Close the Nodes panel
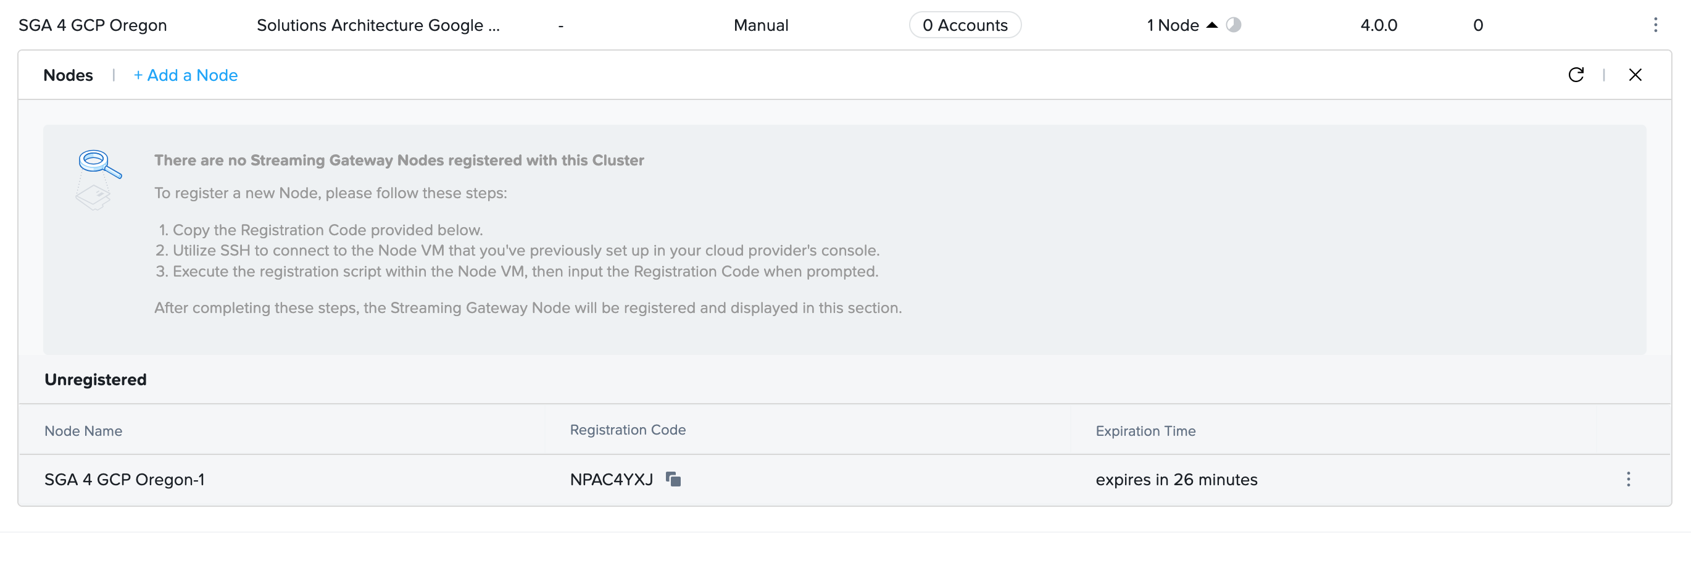 1635,75
